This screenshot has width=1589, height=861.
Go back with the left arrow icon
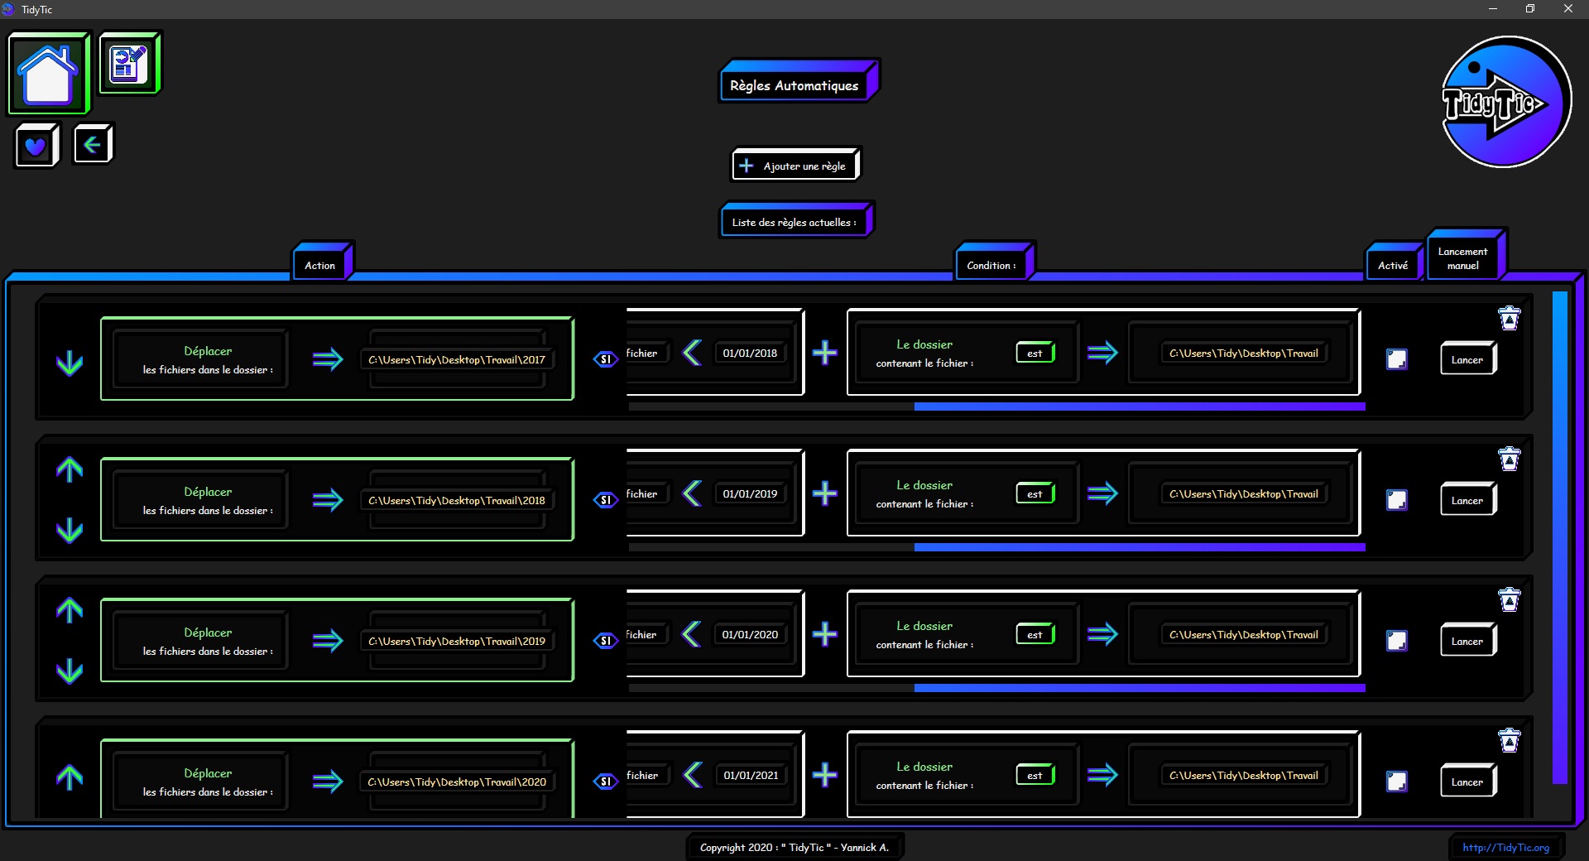coord(92,145)
